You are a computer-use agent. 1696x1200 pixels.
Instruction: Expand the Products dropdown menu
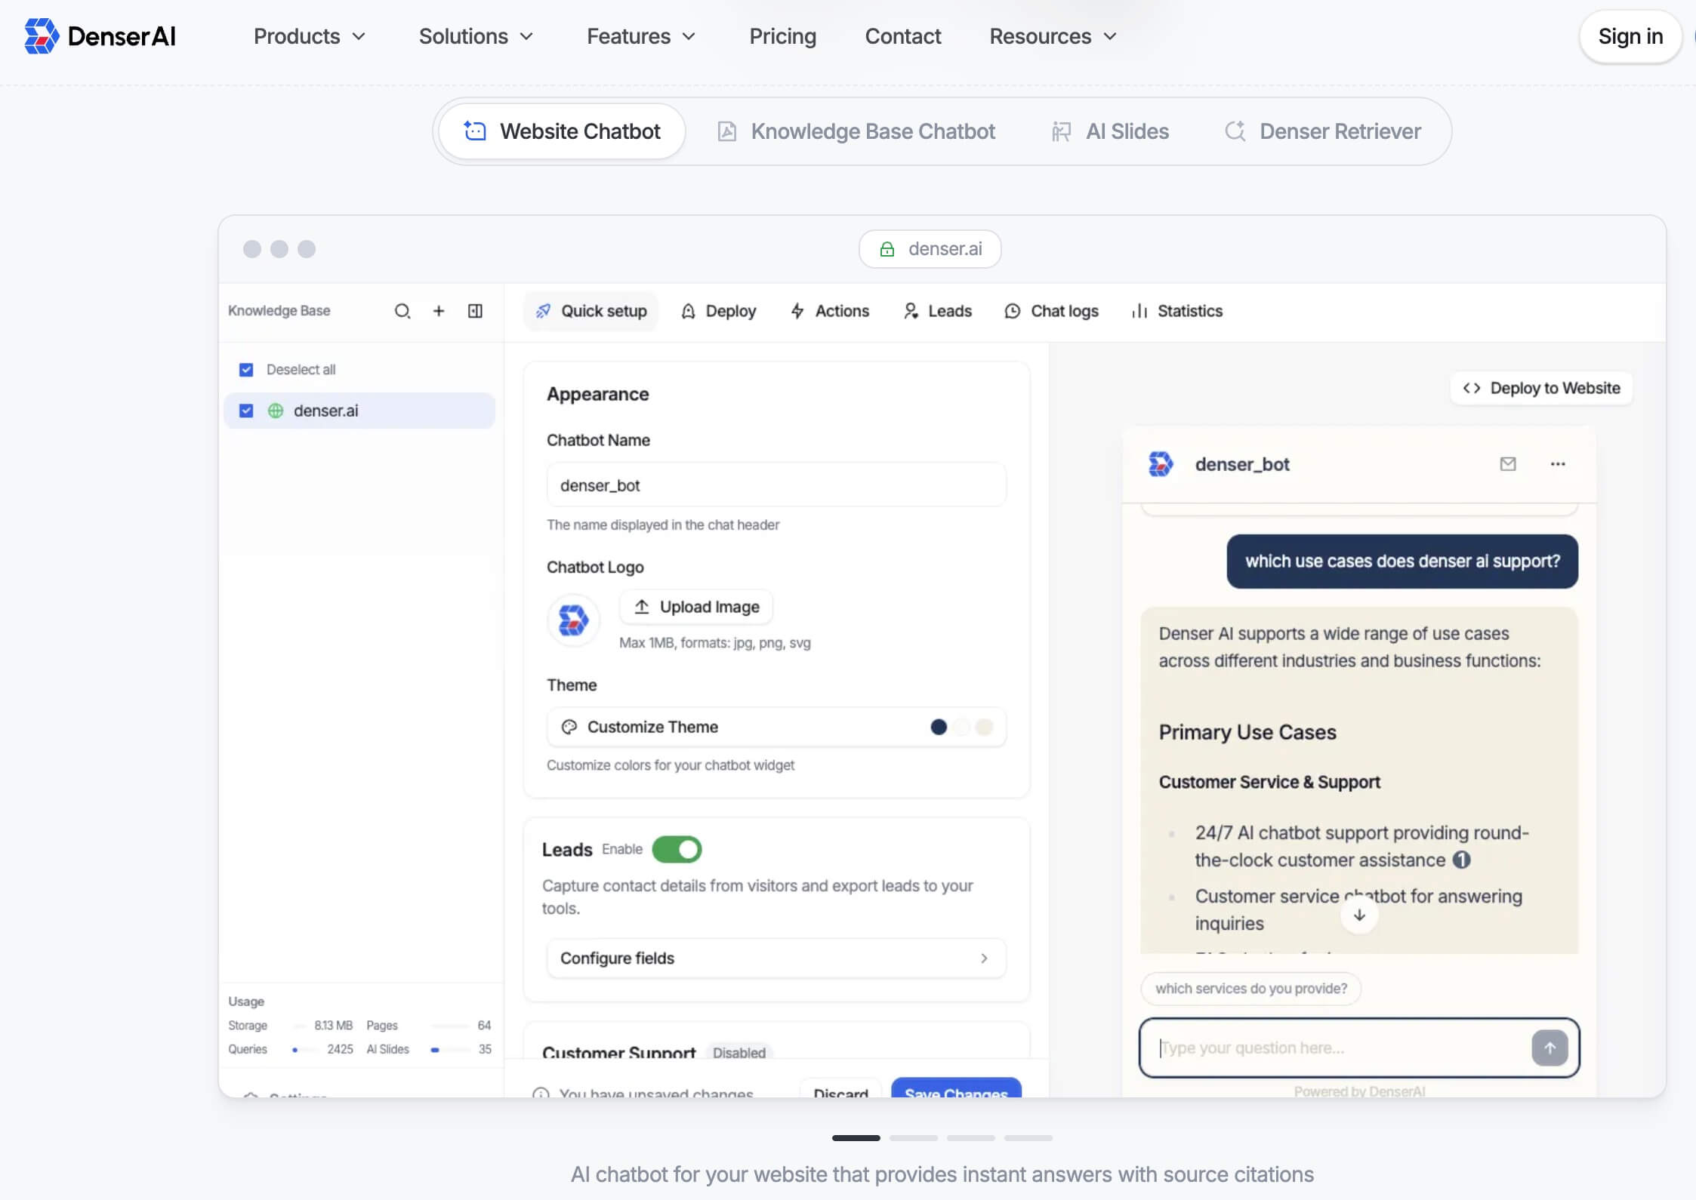[310, 36]
